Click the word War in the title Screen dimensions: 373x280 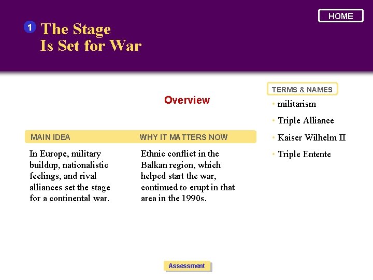[x=126, y=46]
